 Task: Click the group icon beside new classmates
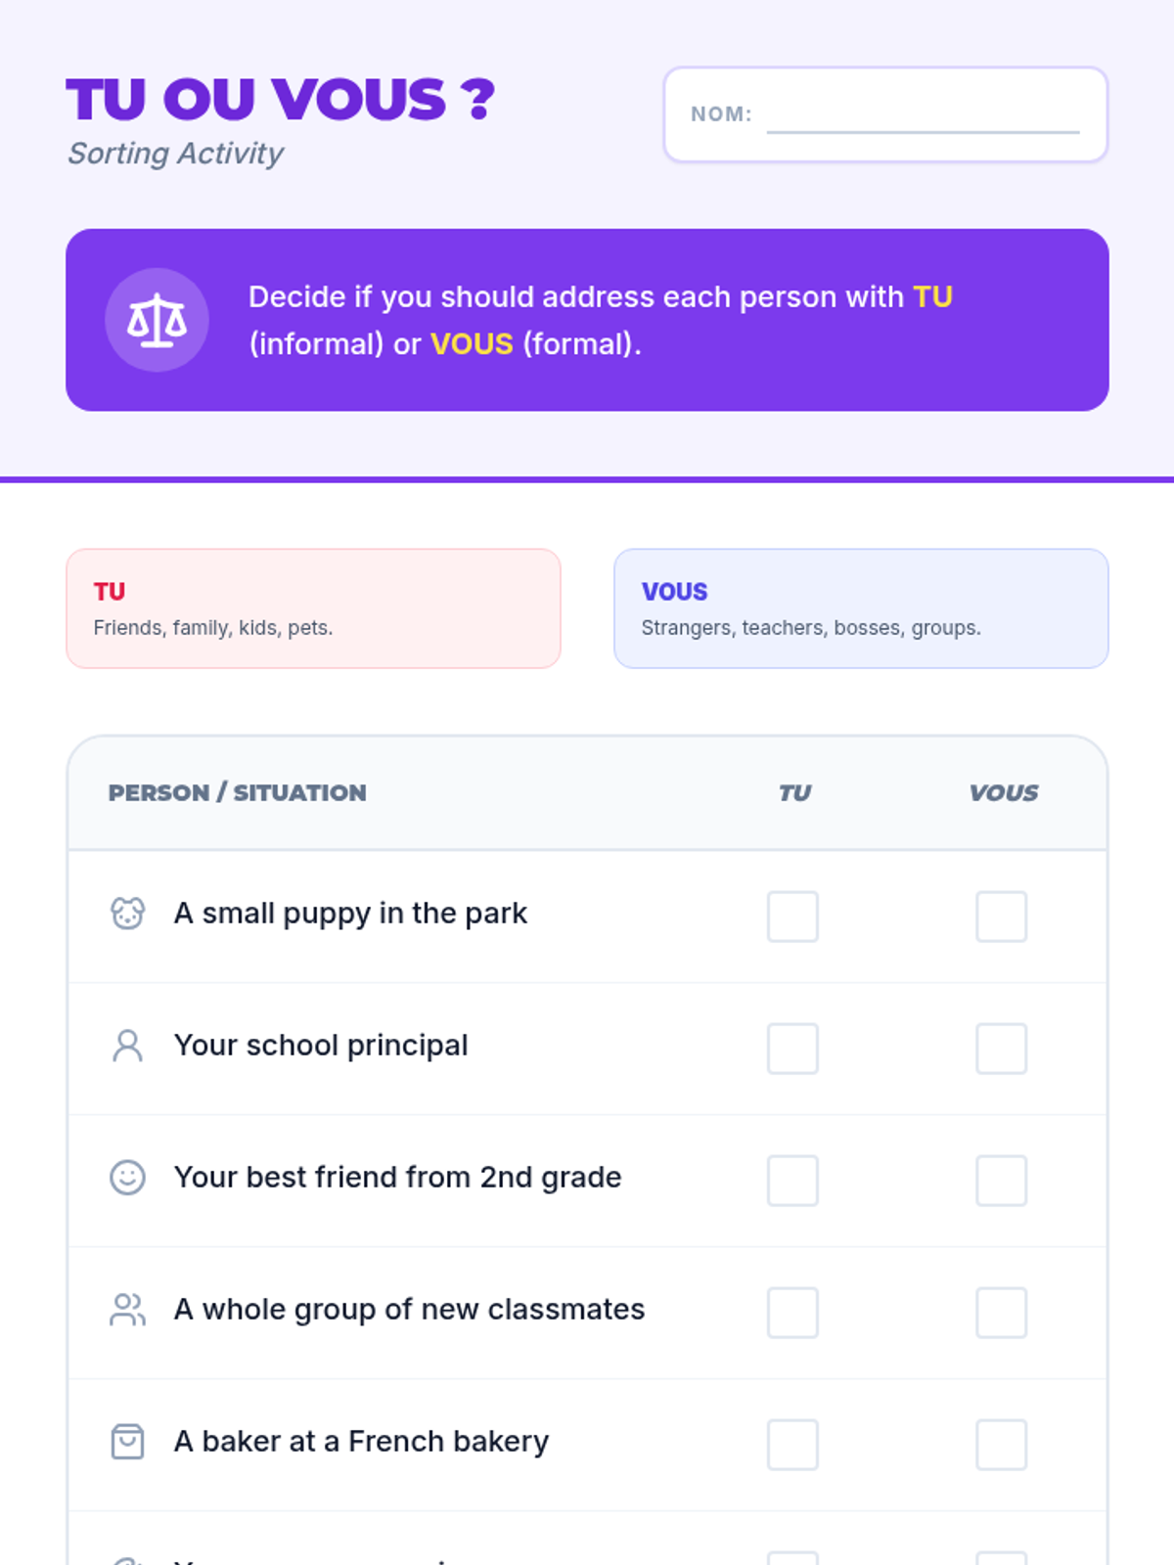[127, 1310]
